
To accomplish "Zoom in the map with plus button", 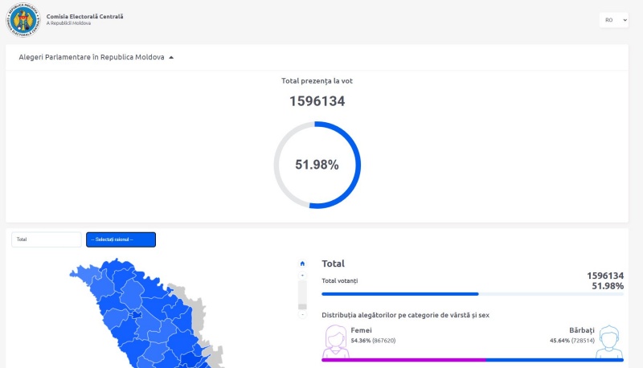I will (302, 275).
